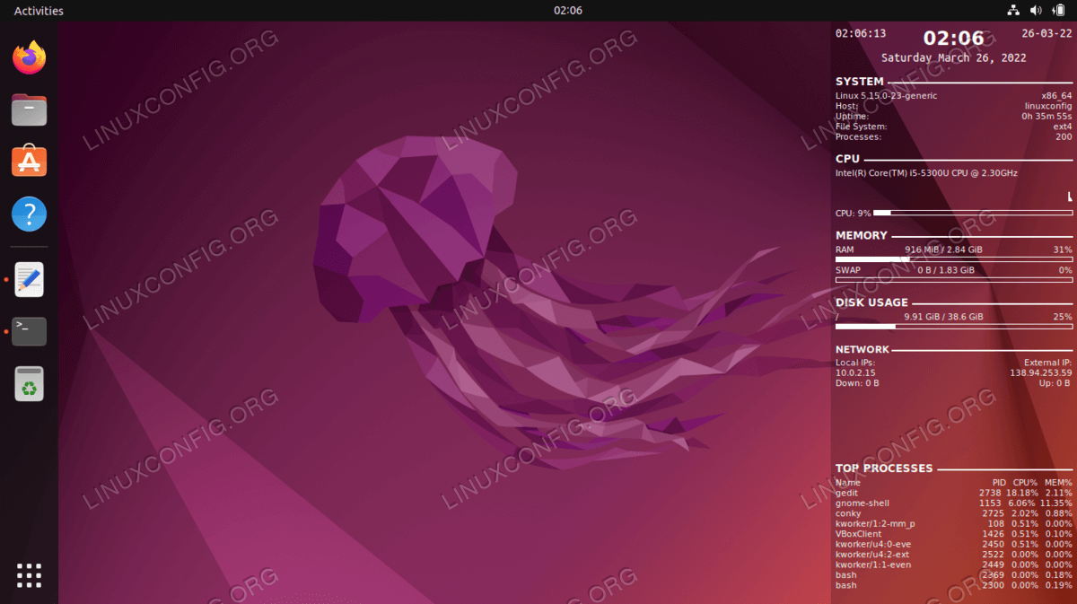Launch Ubuntu Software from the dock

pyautogui.click(x=30, y=162)
